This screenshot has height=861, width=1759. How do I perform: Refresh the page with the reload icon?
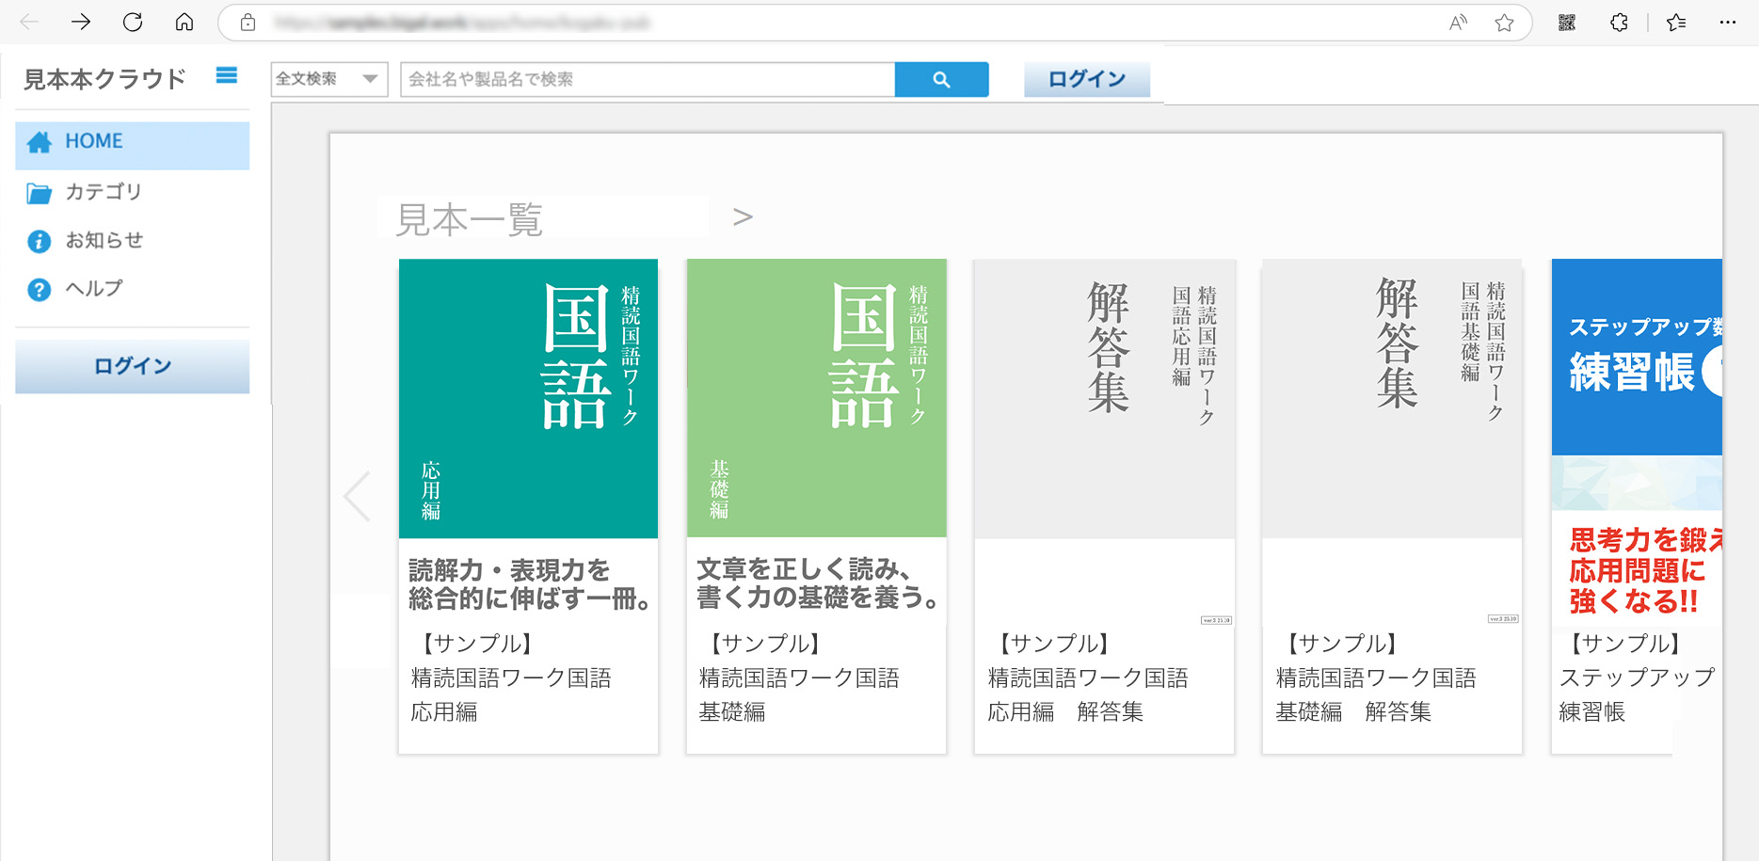pyautogui.click(x=133, y=23)
